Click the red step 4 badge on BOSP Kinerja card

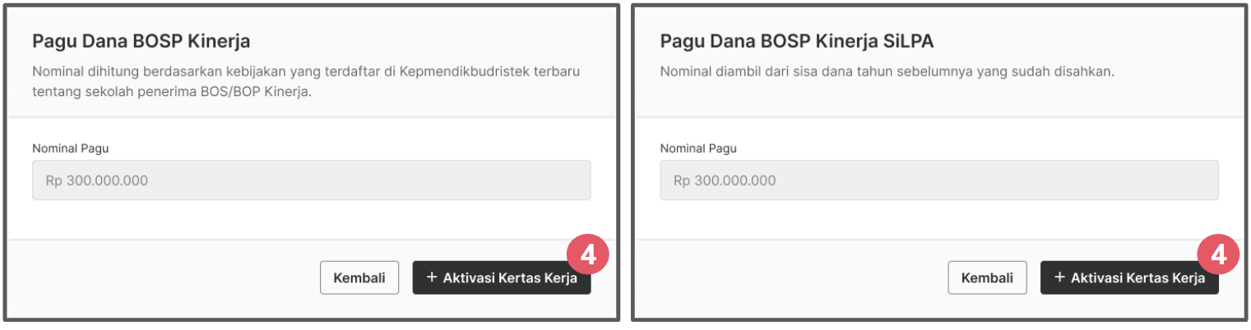[x=588, y=255]
